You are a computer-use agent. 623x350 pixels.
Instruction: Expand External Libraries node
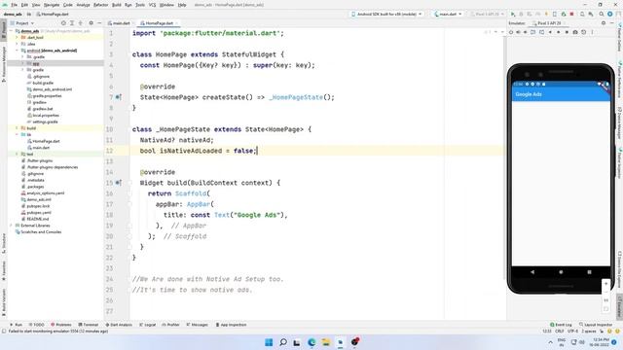11,226
